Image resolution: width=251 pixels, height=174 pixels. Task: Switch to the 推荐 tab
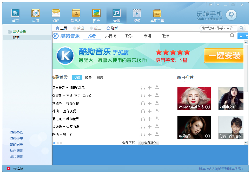pos(92,36)
